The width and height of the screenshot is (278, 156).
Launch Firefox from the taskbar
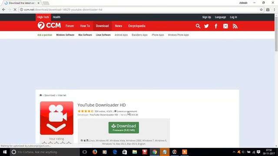95,152
